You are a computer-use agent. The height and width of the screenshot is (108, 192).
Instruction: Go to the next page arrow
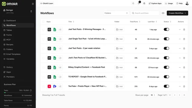179,95
